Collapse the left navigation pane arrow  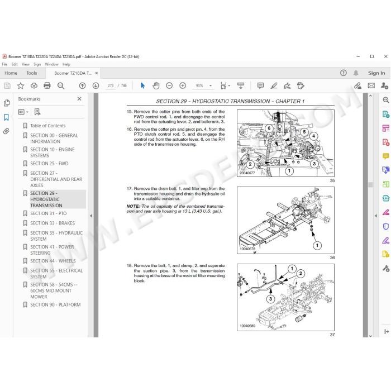click(x=90, y=216)
